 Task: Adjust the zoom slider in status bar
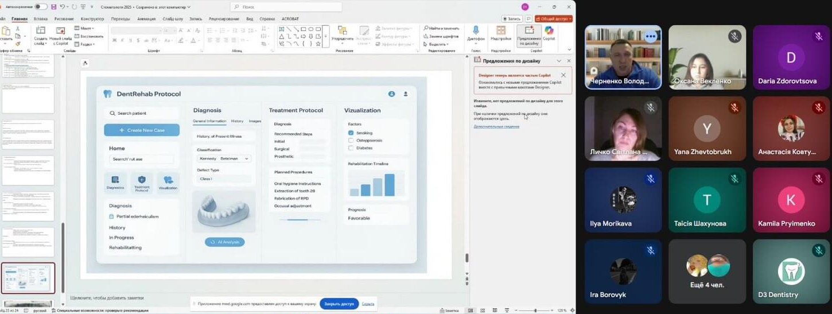[535, 311]
